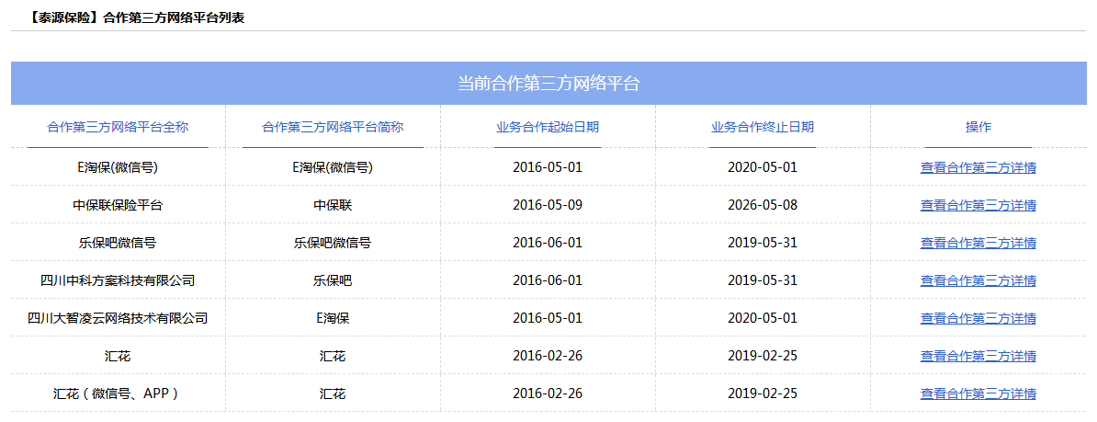Click the 乐保吧 short name in 四川中科 row

click(333, 280)
